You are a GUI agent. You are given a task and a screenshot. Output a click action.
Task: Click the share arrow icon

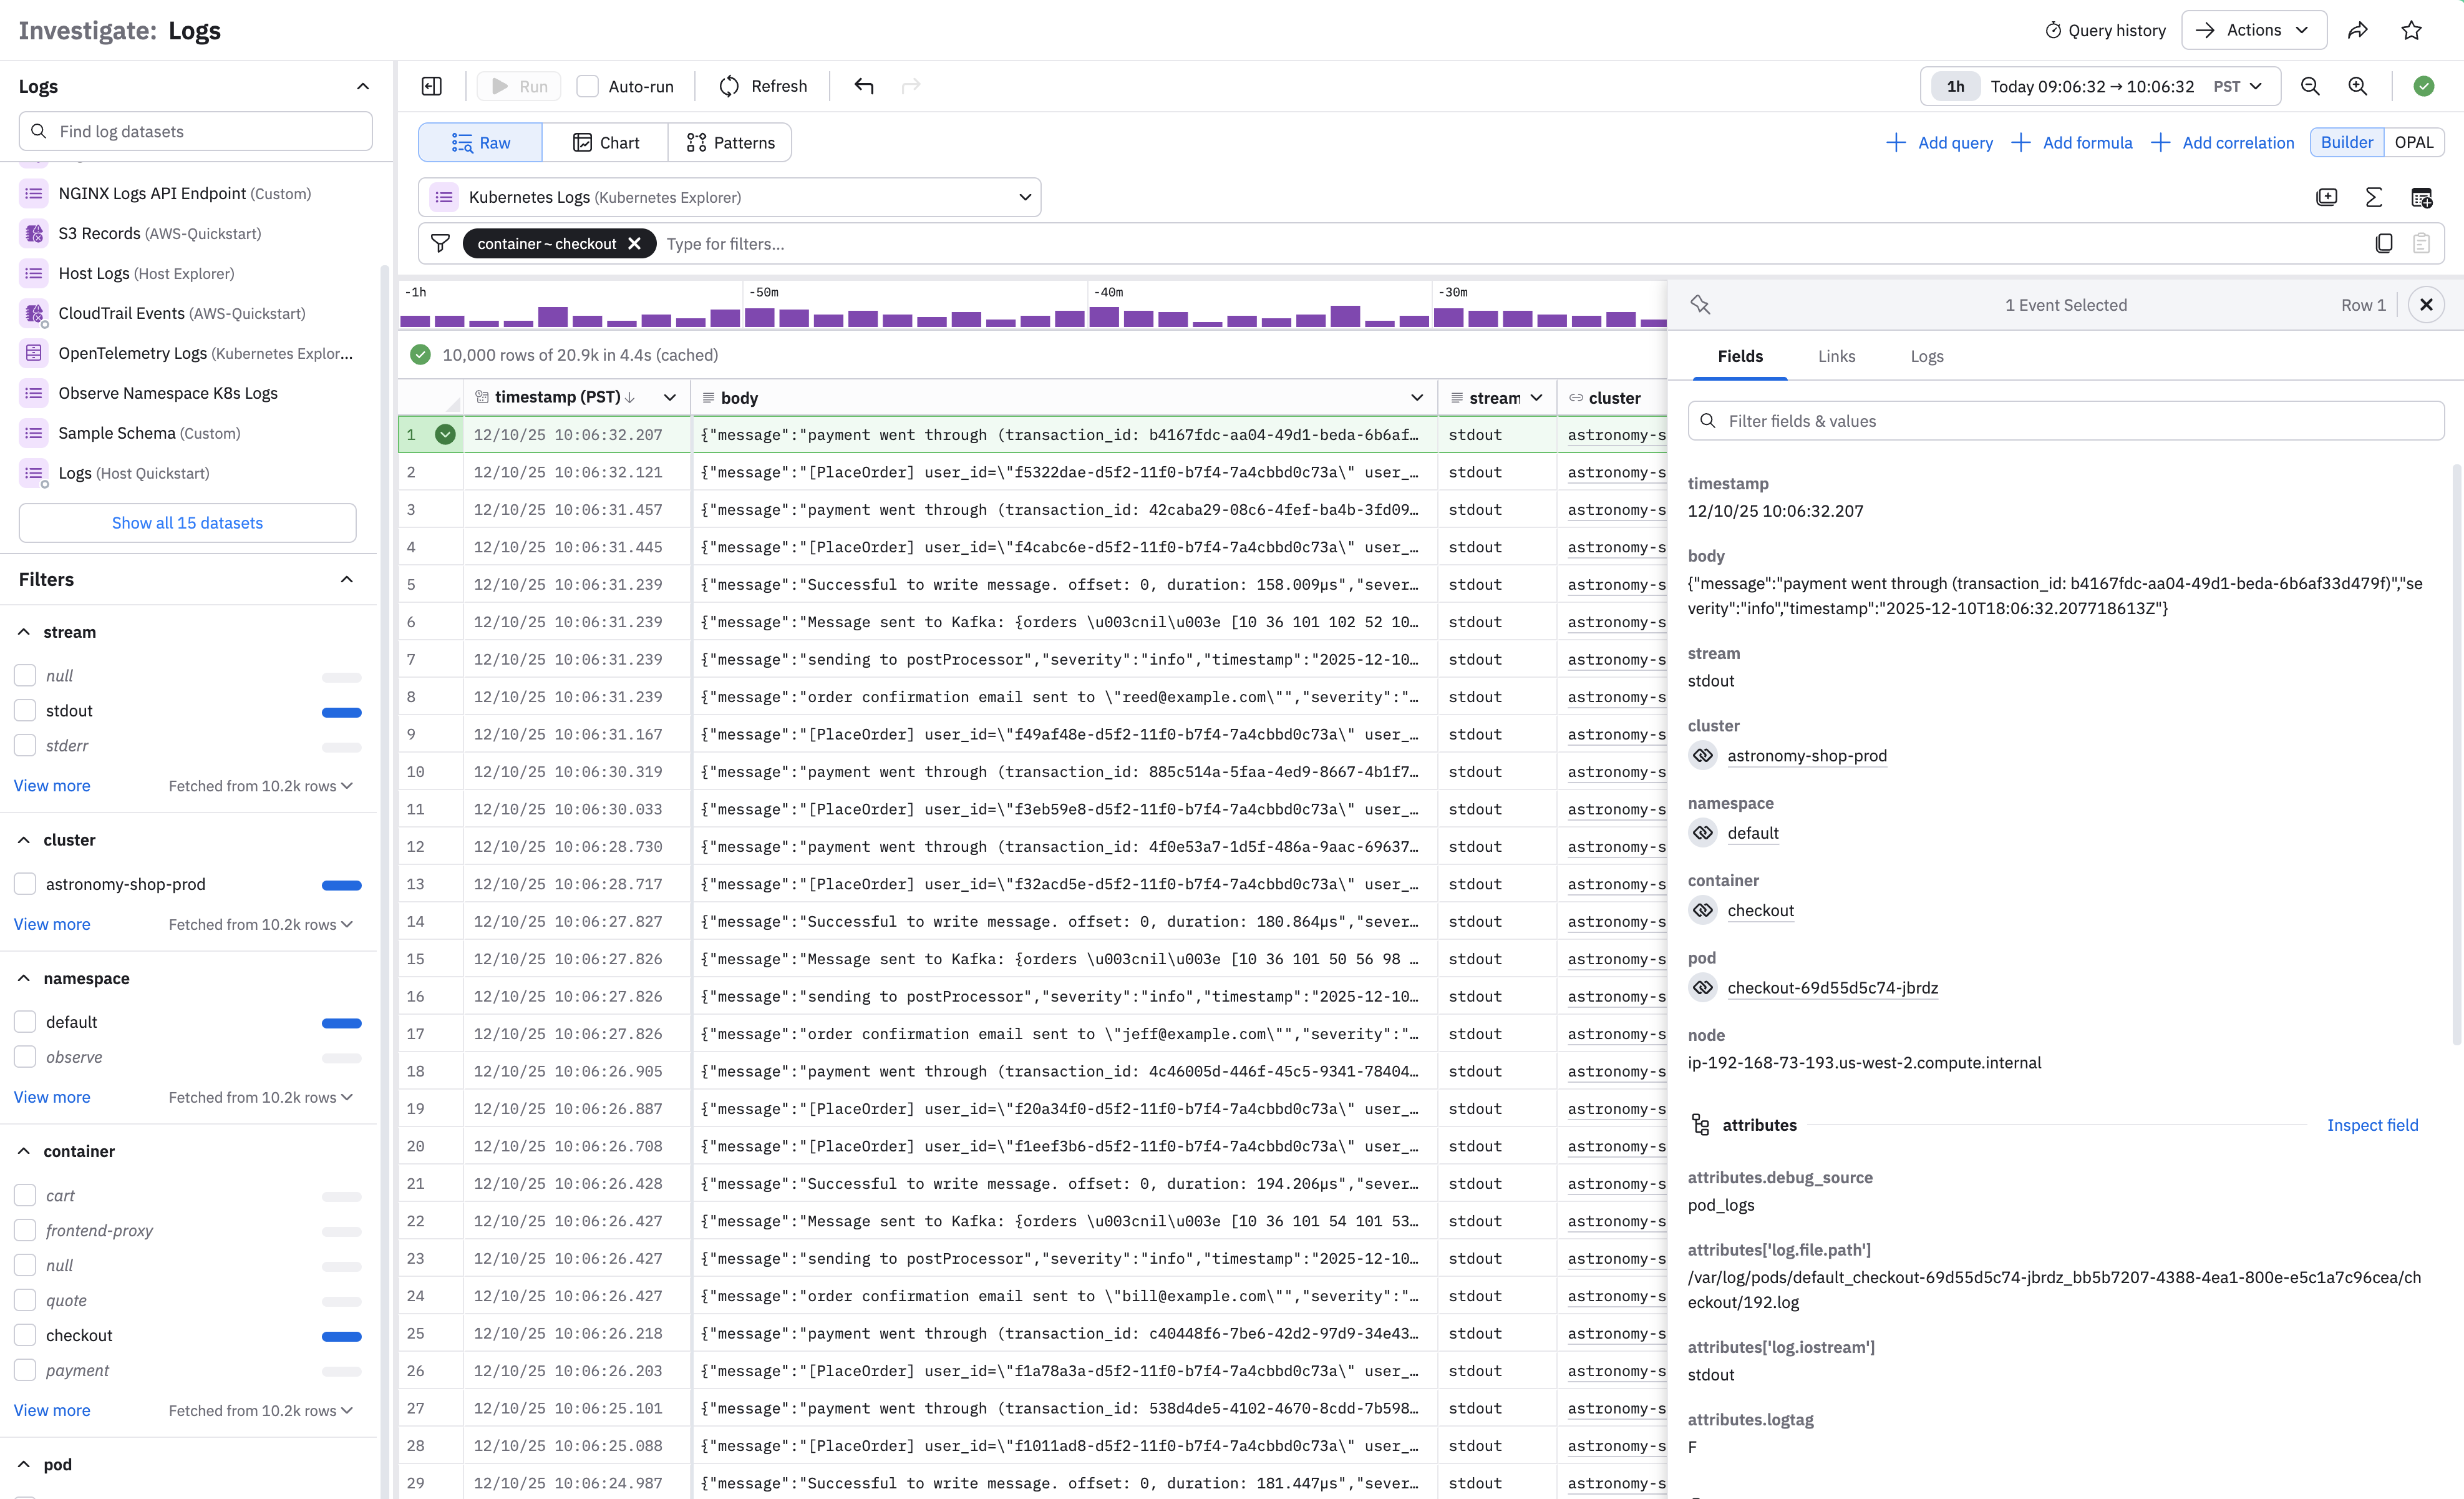(x=2358, y=30)
